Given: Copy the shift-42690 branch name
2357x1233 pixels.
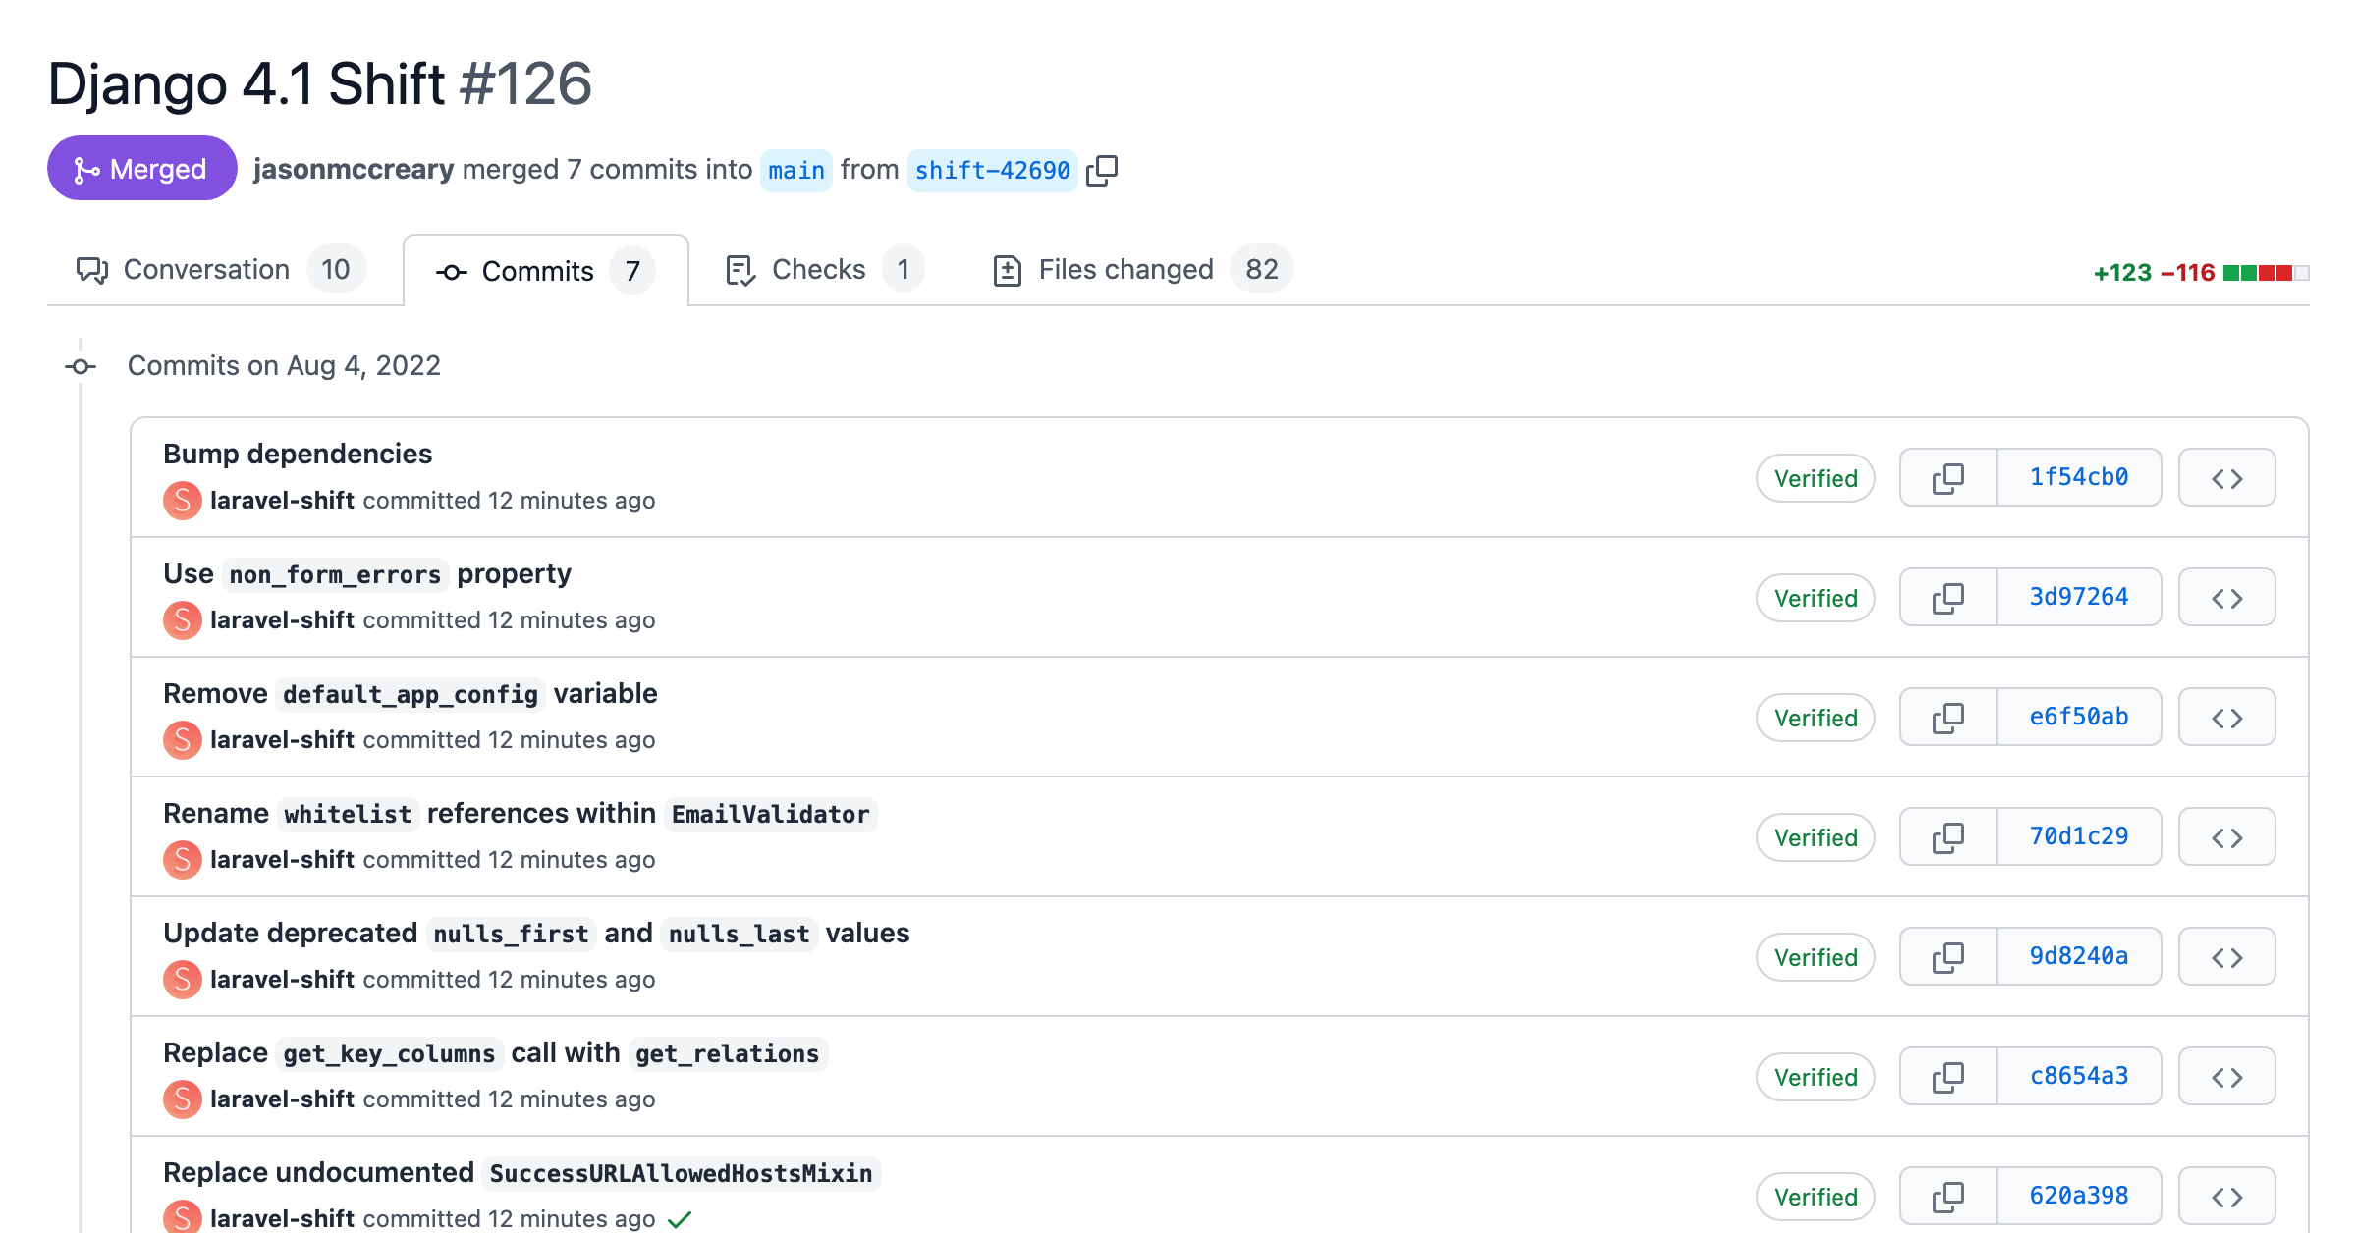Looking at the screenshot, I should [1102, 171].
